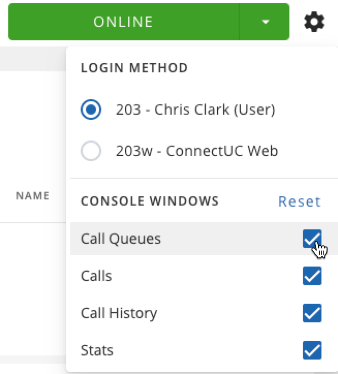Screen dimensions: 338x374
Task: Uncheck the Calls checkbox
Action: 312,276
